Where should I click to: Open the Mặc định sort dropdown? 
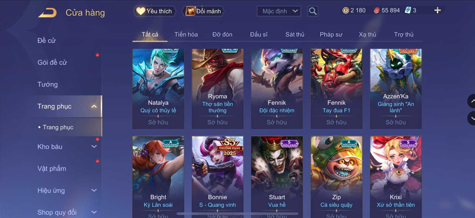(x=279, y=11)
